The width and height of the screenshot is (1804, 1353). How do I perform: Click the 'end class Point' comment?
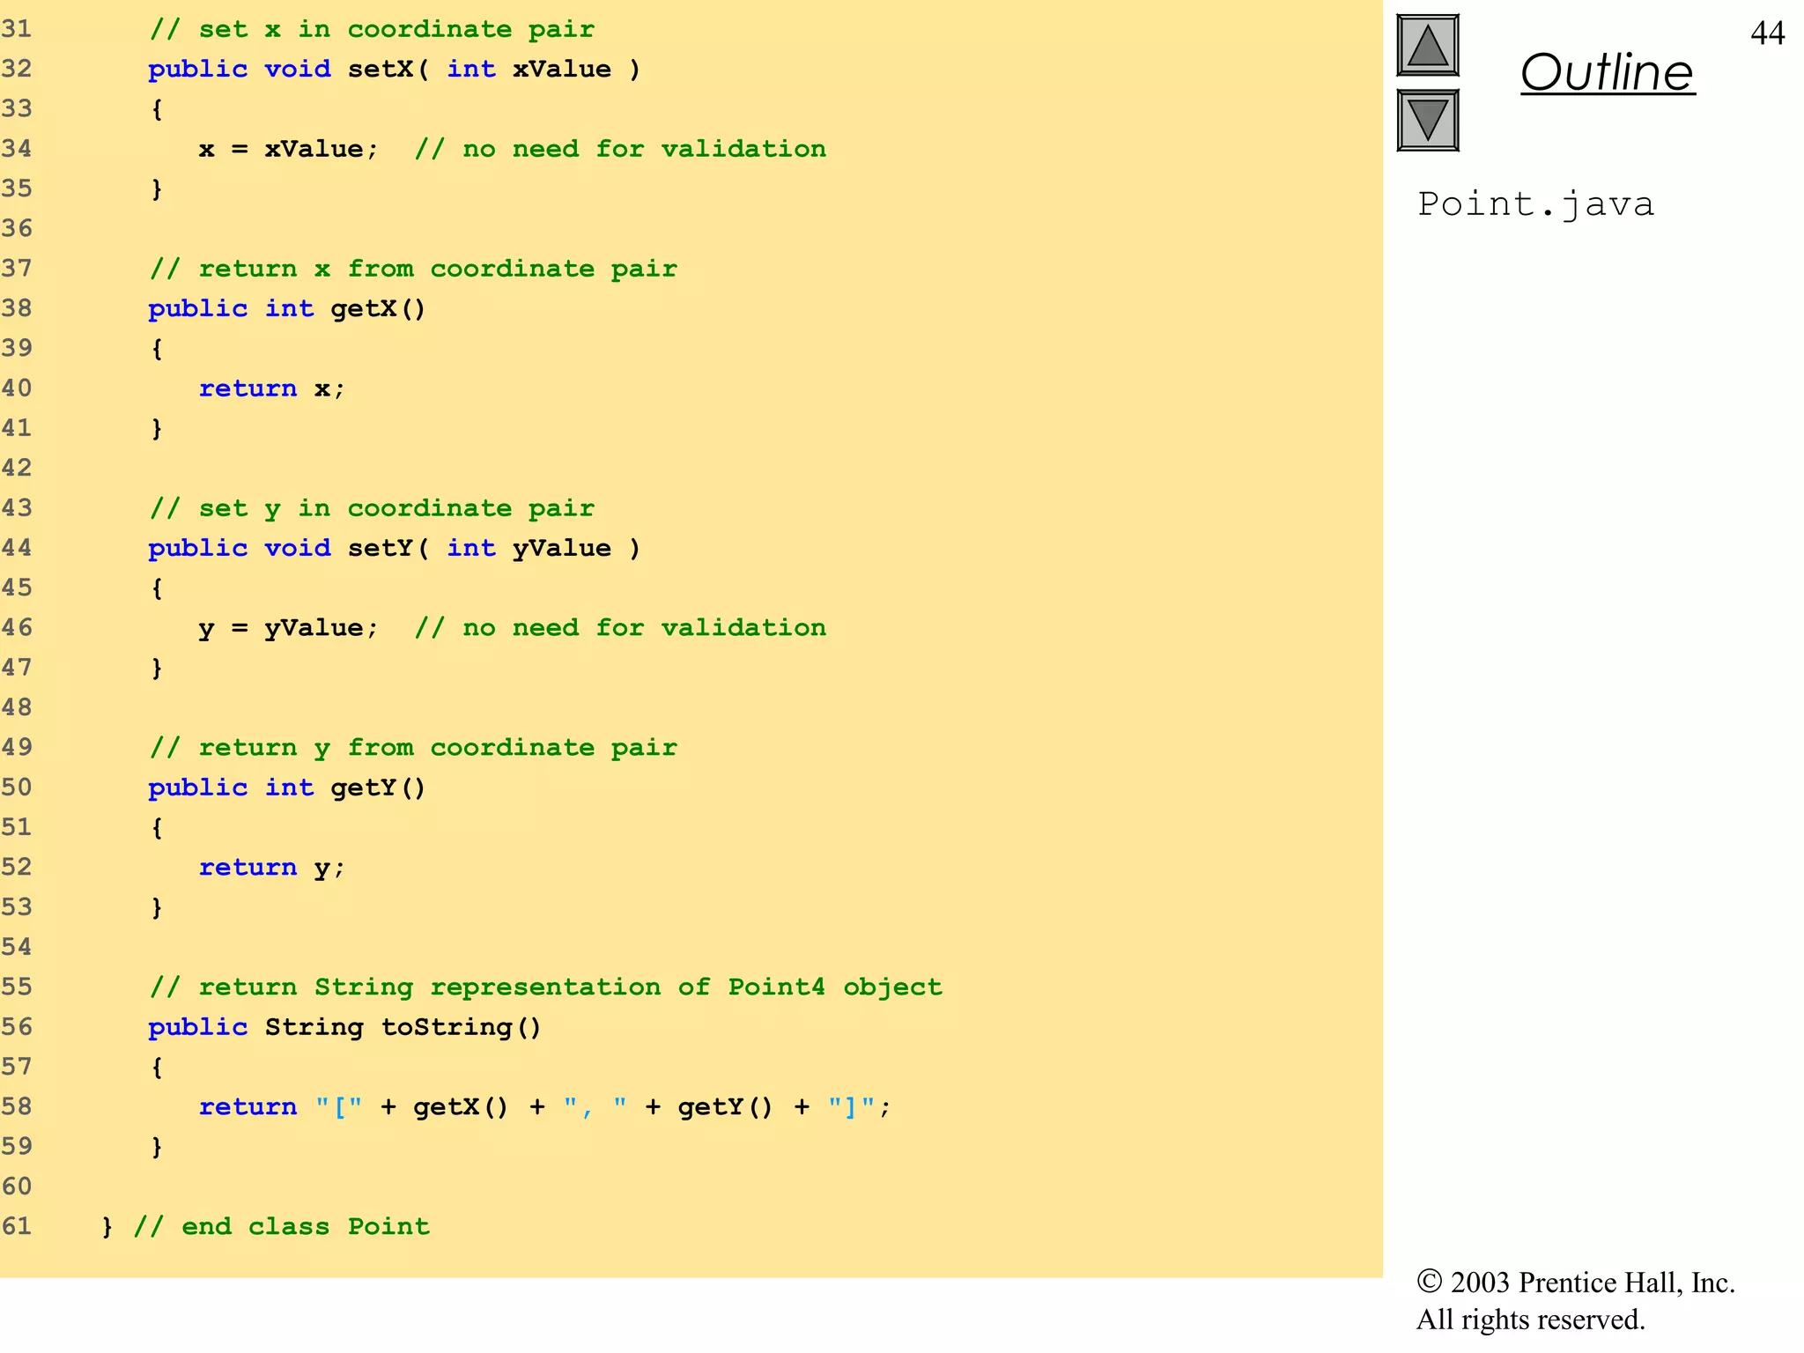point(281,1227)
